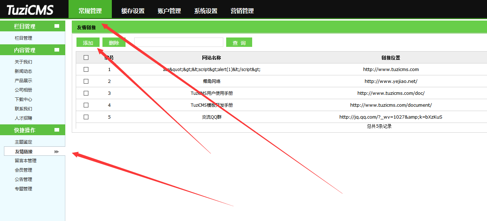Click http://www.tuzicms.com link cell
Screen dimensions: 487x221
(x=391, y=69)
